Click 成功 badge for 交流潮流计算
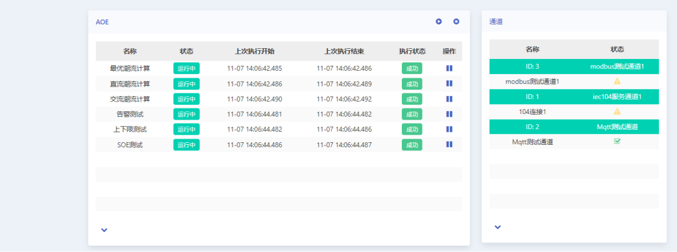Image resolution: width=677 pixels, height=252 pixels. click(x=412, y=99)
